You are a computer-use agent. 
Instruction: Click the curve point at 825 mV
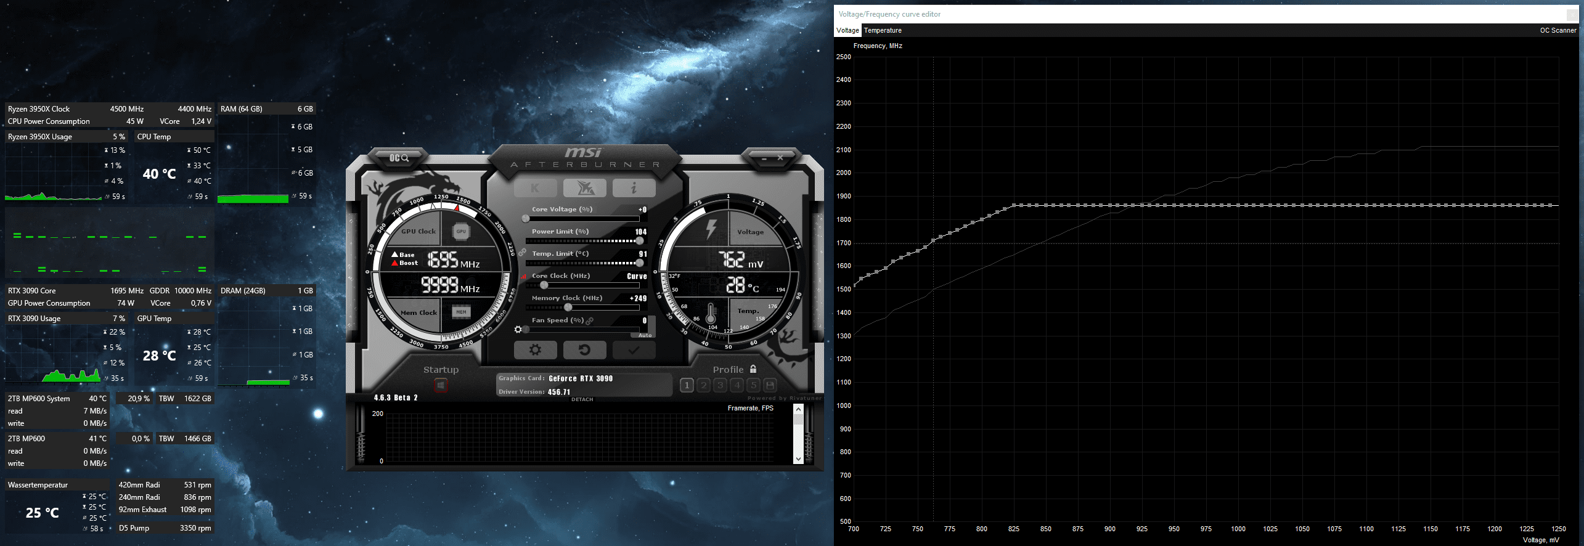click(1014, 205)
